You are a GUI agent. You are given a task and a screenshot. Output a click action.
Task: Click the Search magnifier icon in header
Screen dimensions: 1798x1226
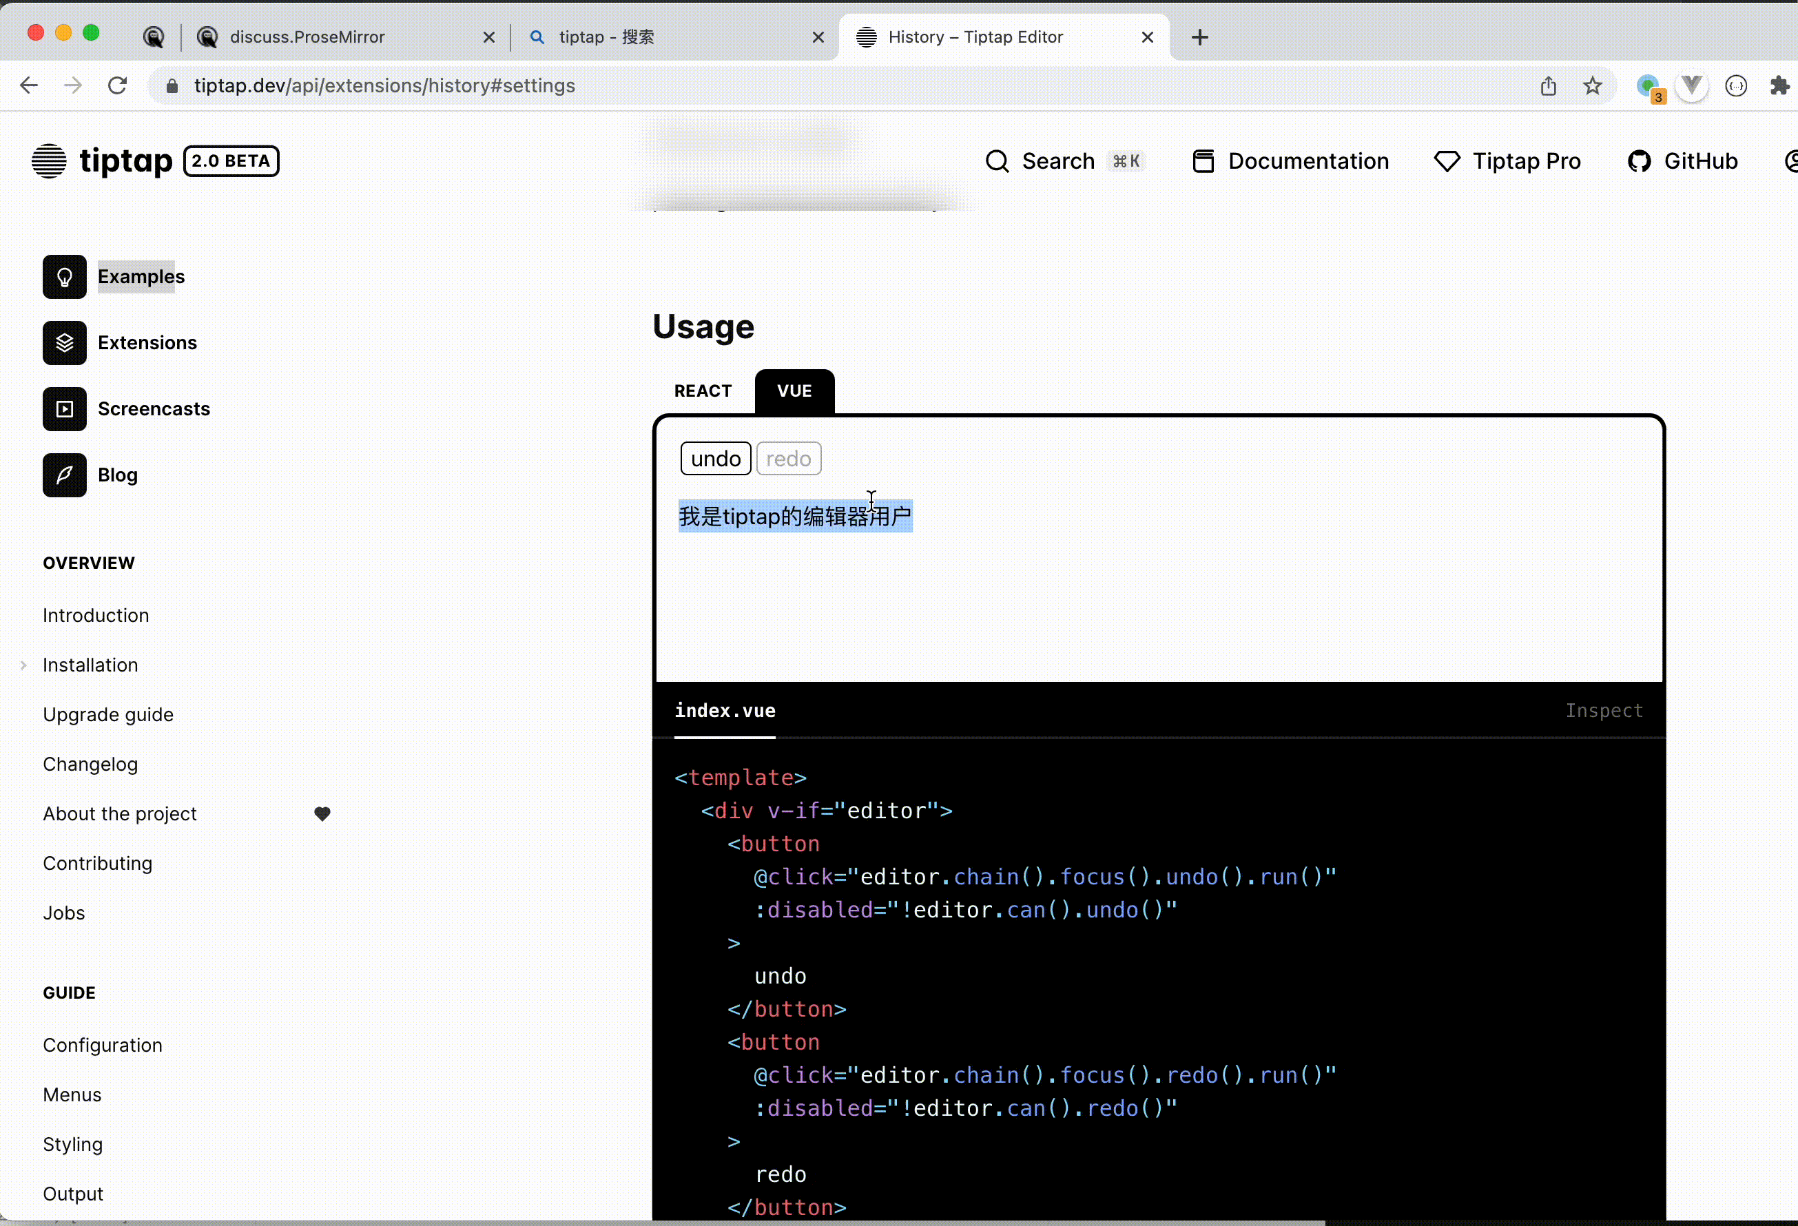(998, 161)
